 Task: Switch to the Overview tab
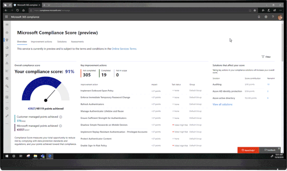click(x=22, y=42)
